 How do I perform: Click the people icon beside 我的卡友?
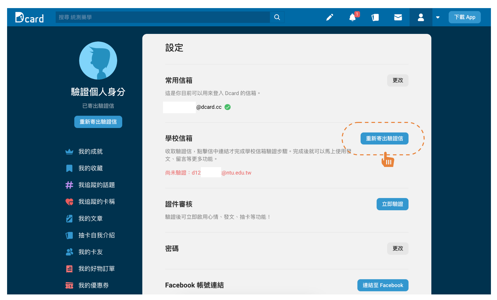pyautogui.click(x=69, y=252)
